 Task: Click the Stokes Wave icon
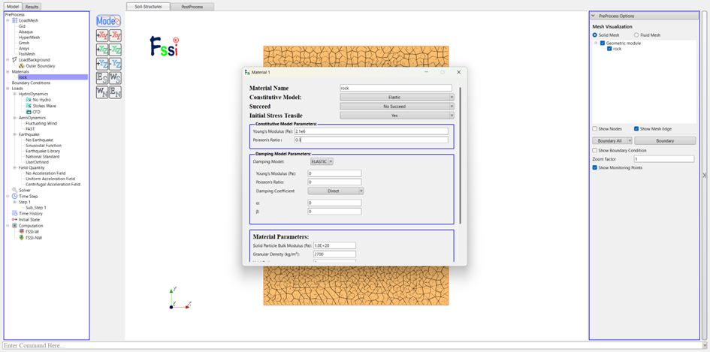click(29, 105)
